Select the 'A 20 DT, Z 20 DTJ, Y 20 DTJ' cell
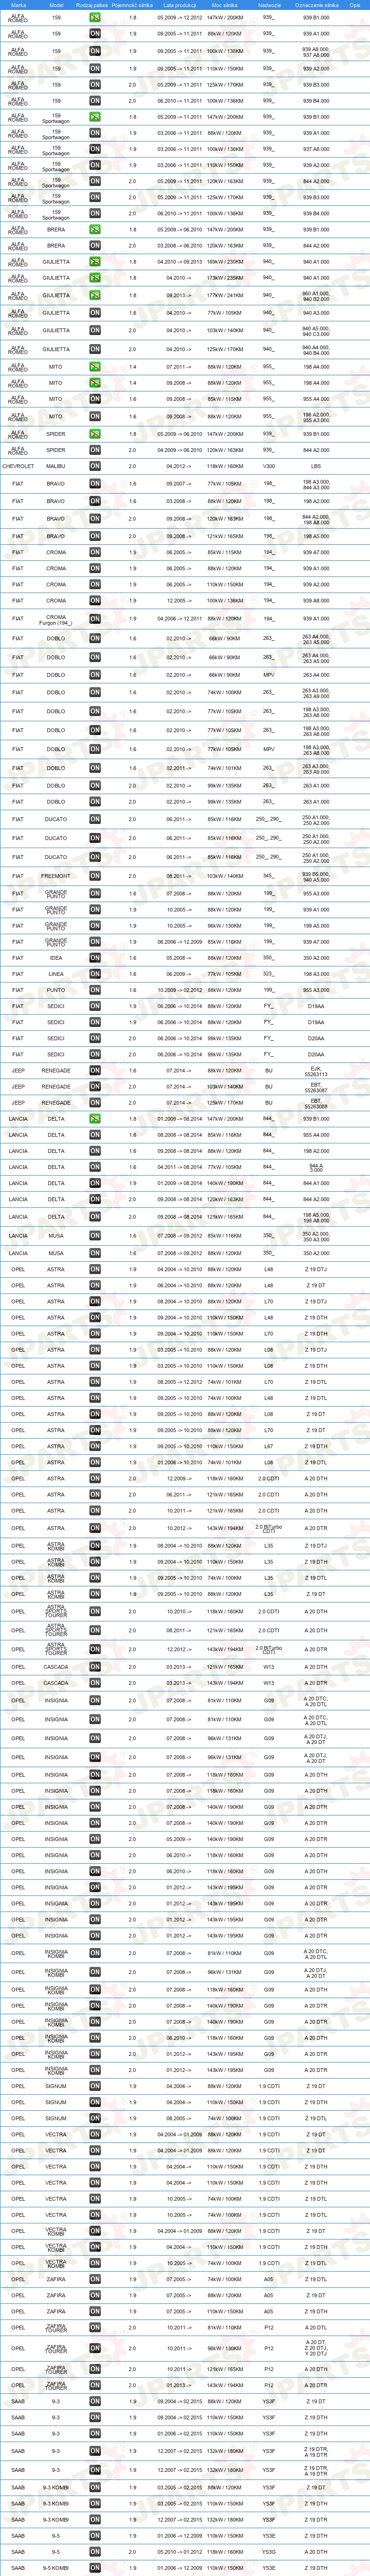This screenshot has width=370, height=2576. coord(316,2348)
